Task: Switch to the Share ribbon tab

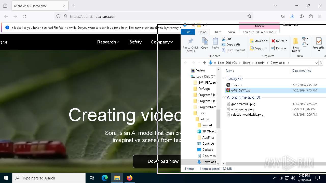Action: tap(217, 32)
